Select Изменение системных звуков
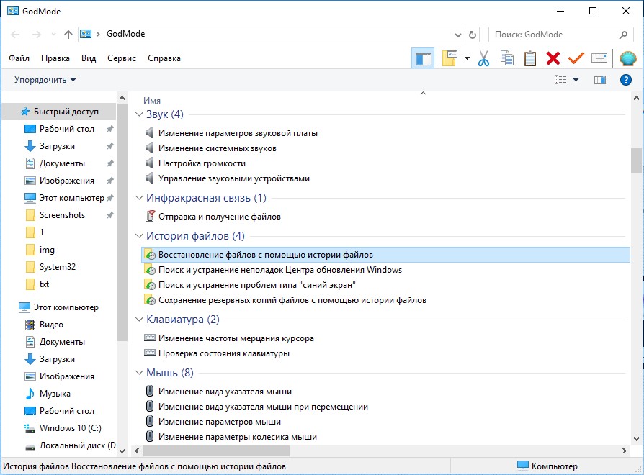Image resolution: width=644 pixels, height=475 pixels. pyautogui.click(x=218, y=148)
